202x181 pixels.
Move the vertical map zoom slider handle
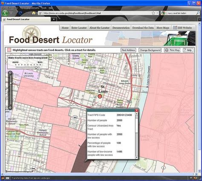pos(11,83)
